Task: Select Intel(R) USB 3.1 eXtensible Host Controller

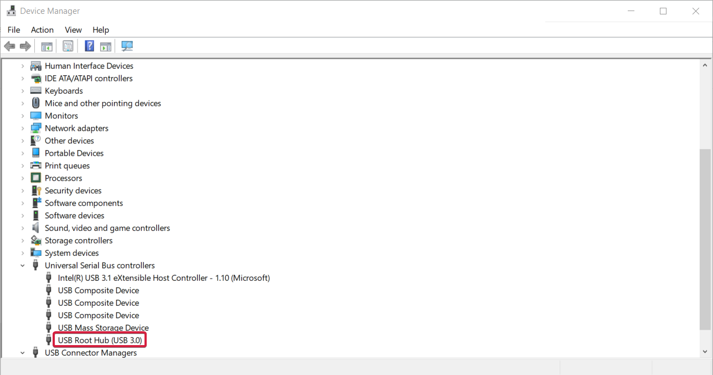Action: click(x=164, y=278)
